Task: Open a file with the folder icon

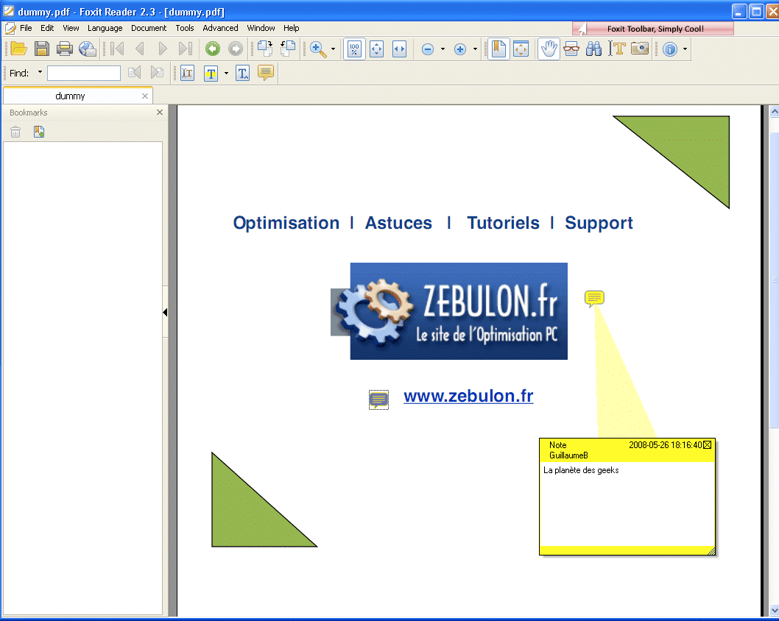Action: point(18,49)
